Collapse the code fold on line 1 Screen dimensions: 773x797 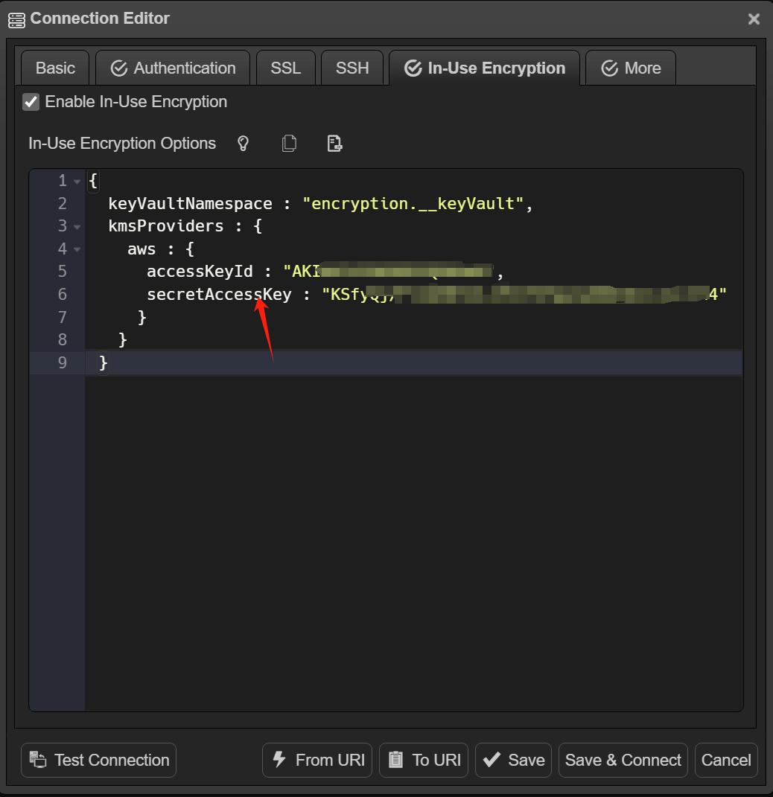tap(77, 182)
